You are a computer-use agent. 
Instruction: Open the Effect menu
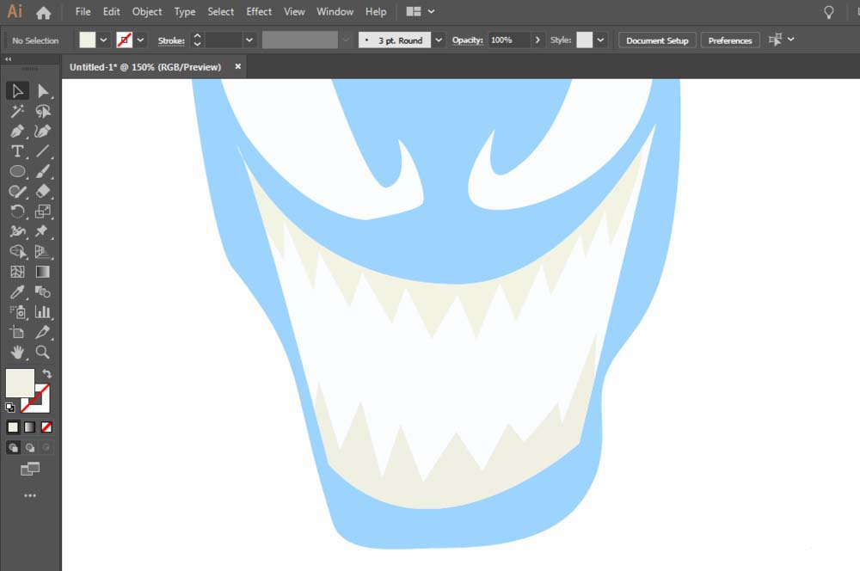pos(259,11)
